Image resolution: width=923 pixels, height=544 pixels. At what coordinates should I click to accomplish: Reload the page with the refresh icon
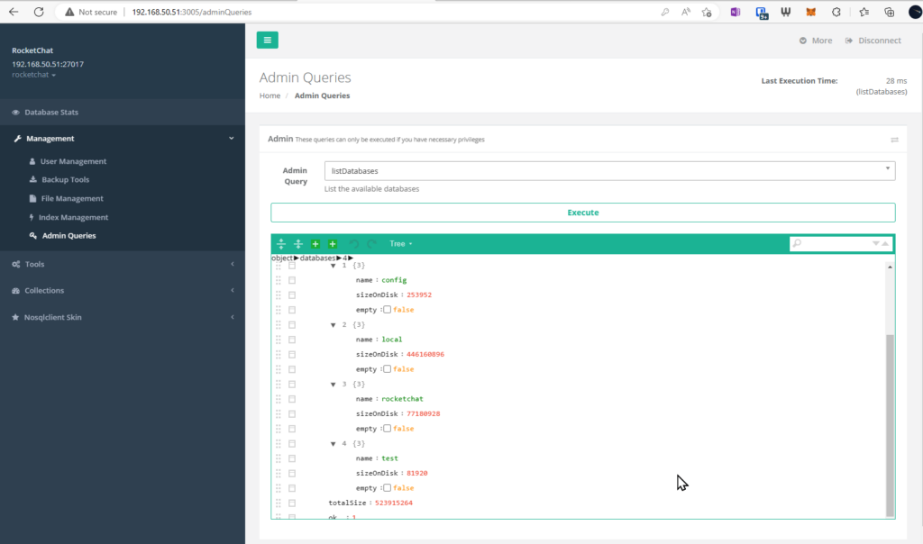[39, 12]
